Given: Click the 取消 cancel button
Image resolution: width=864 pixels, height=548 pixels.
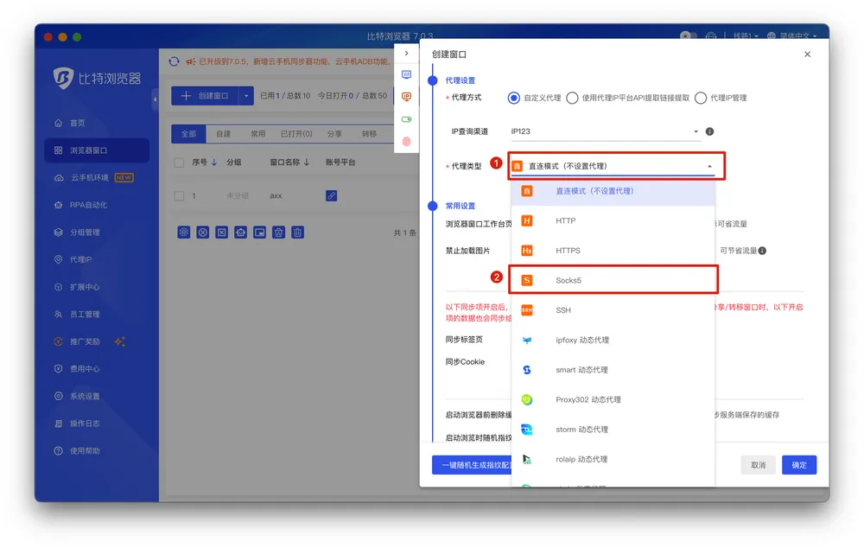Looking at the screenshot, I should tap(758, 465).
